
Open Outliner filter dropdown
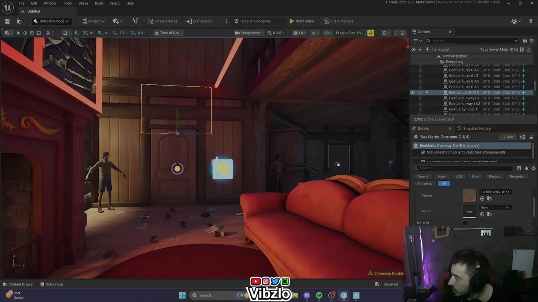(x=417, y=41)
